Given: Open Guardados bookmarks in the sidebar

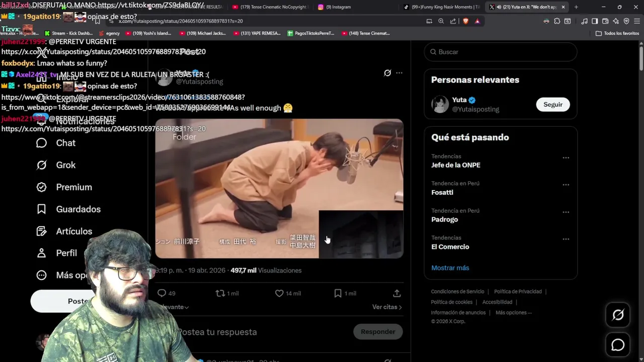Looking at the screenshot, I should tap(68, 209).
